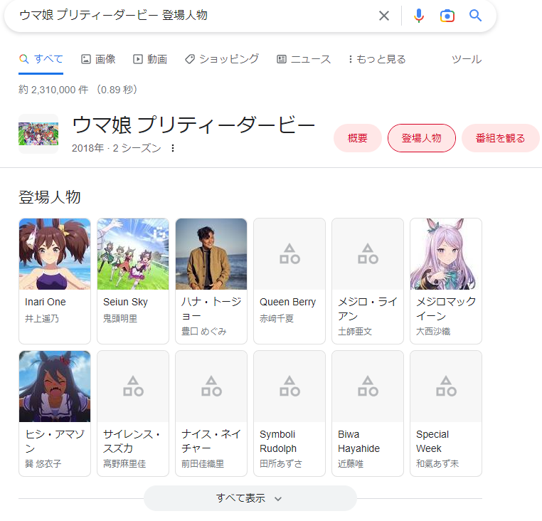
Task: Click the Queen Berry placeholder image
Action: tap(289, 254)
